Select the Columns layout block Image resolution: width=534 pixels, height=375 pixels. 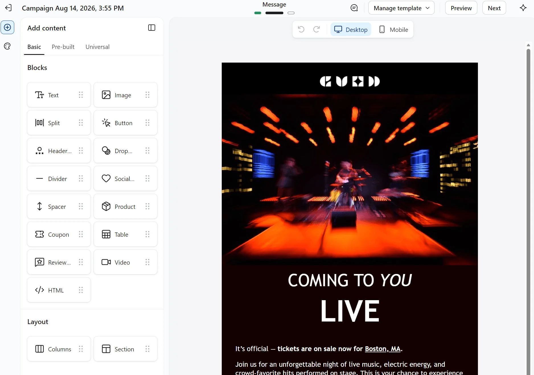[x=59, y=349]
